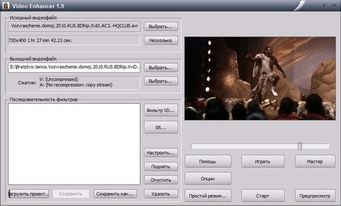This screenshot has height=206, width=341.
Task: Click the output file path field
Action: tap(74, 68)
